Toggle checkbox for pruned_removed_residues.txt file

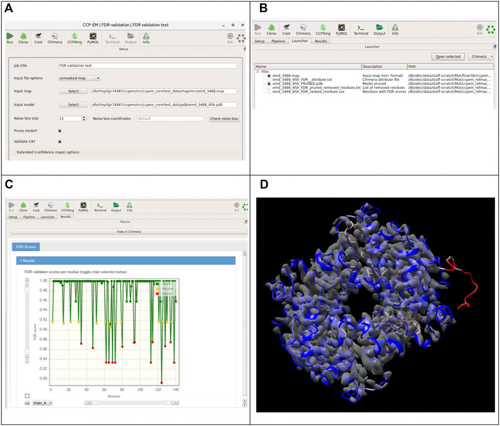pyautogui.click(x=269, y=88)
